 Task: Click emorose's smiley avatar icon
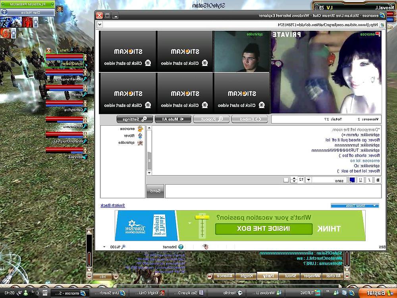pyautogui.click(x=140, y=129)
